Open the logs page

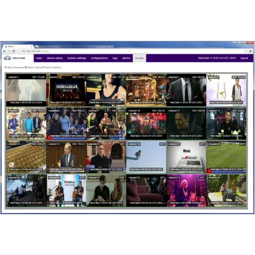click(x=115, y=58)
